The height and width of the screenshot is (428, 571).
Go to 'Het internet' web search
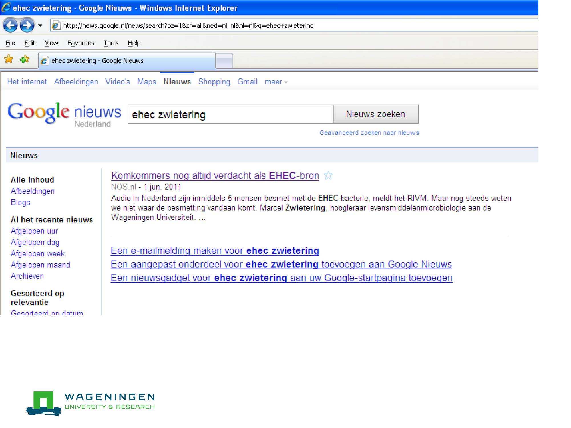[x=27, y=82]
